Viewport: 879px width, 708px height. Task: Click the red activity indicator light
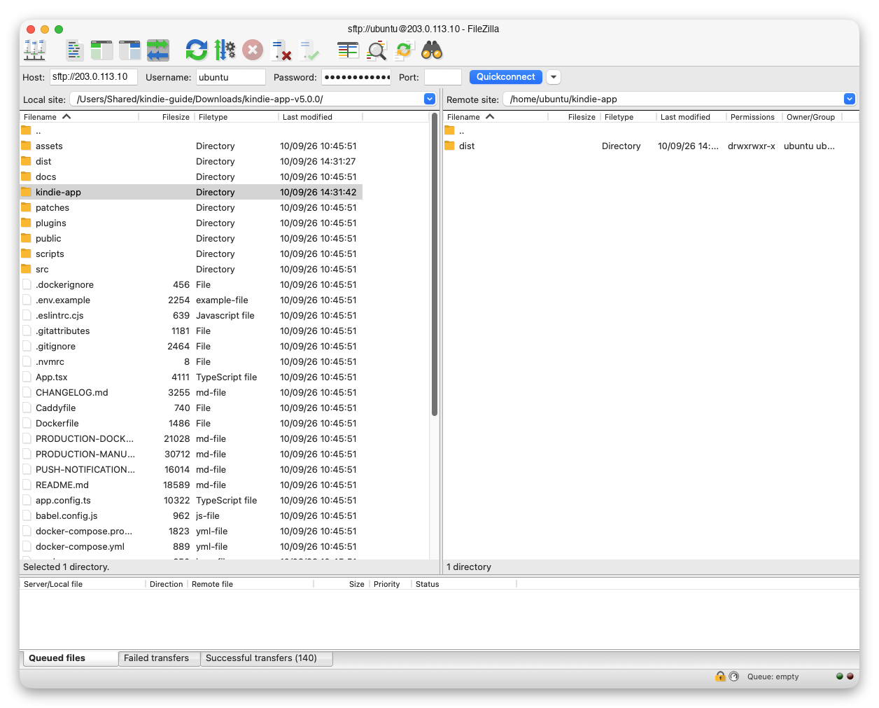850,676
